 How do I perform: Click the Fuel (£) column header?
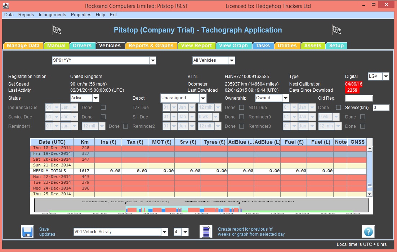[294, 142]
